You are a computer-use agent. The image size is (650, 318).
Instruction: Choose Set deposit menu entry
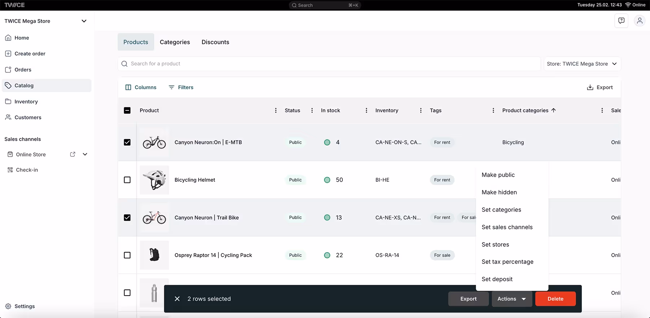point(512,279)
